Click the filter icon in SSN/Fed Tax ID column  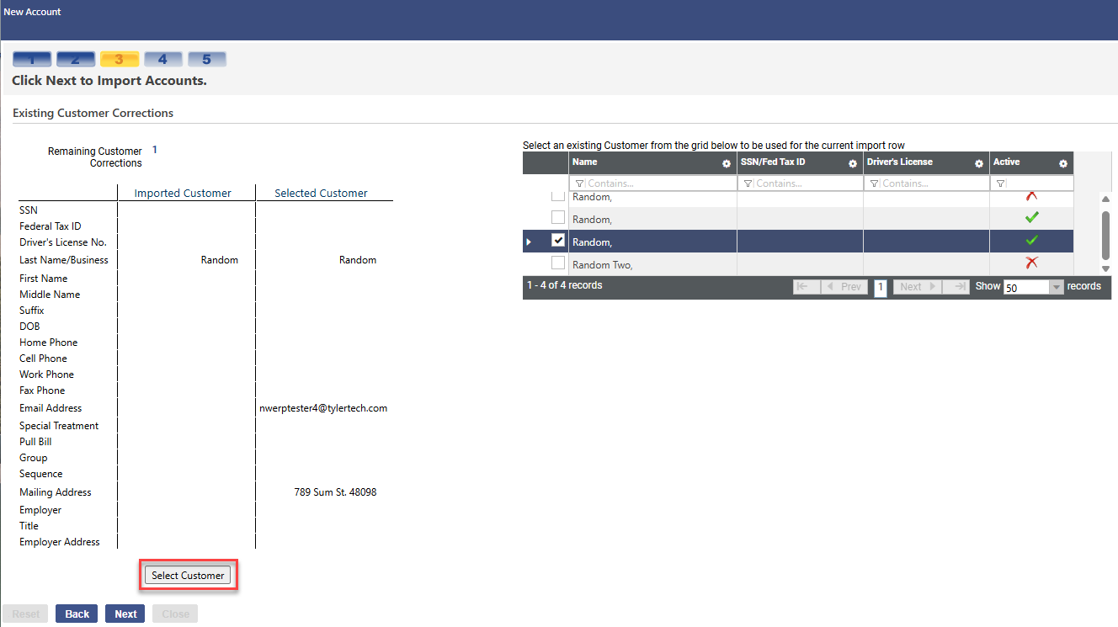[748, 183]
